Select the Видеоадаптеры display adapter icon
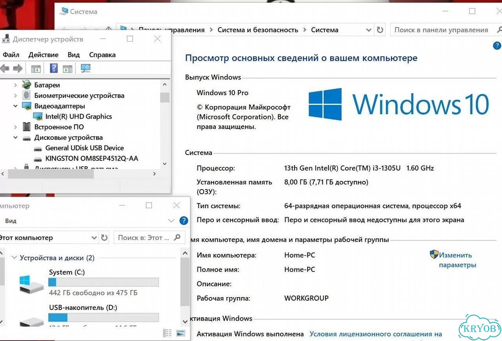This screenshot has width=502, height=341. (x=27, y=106)
